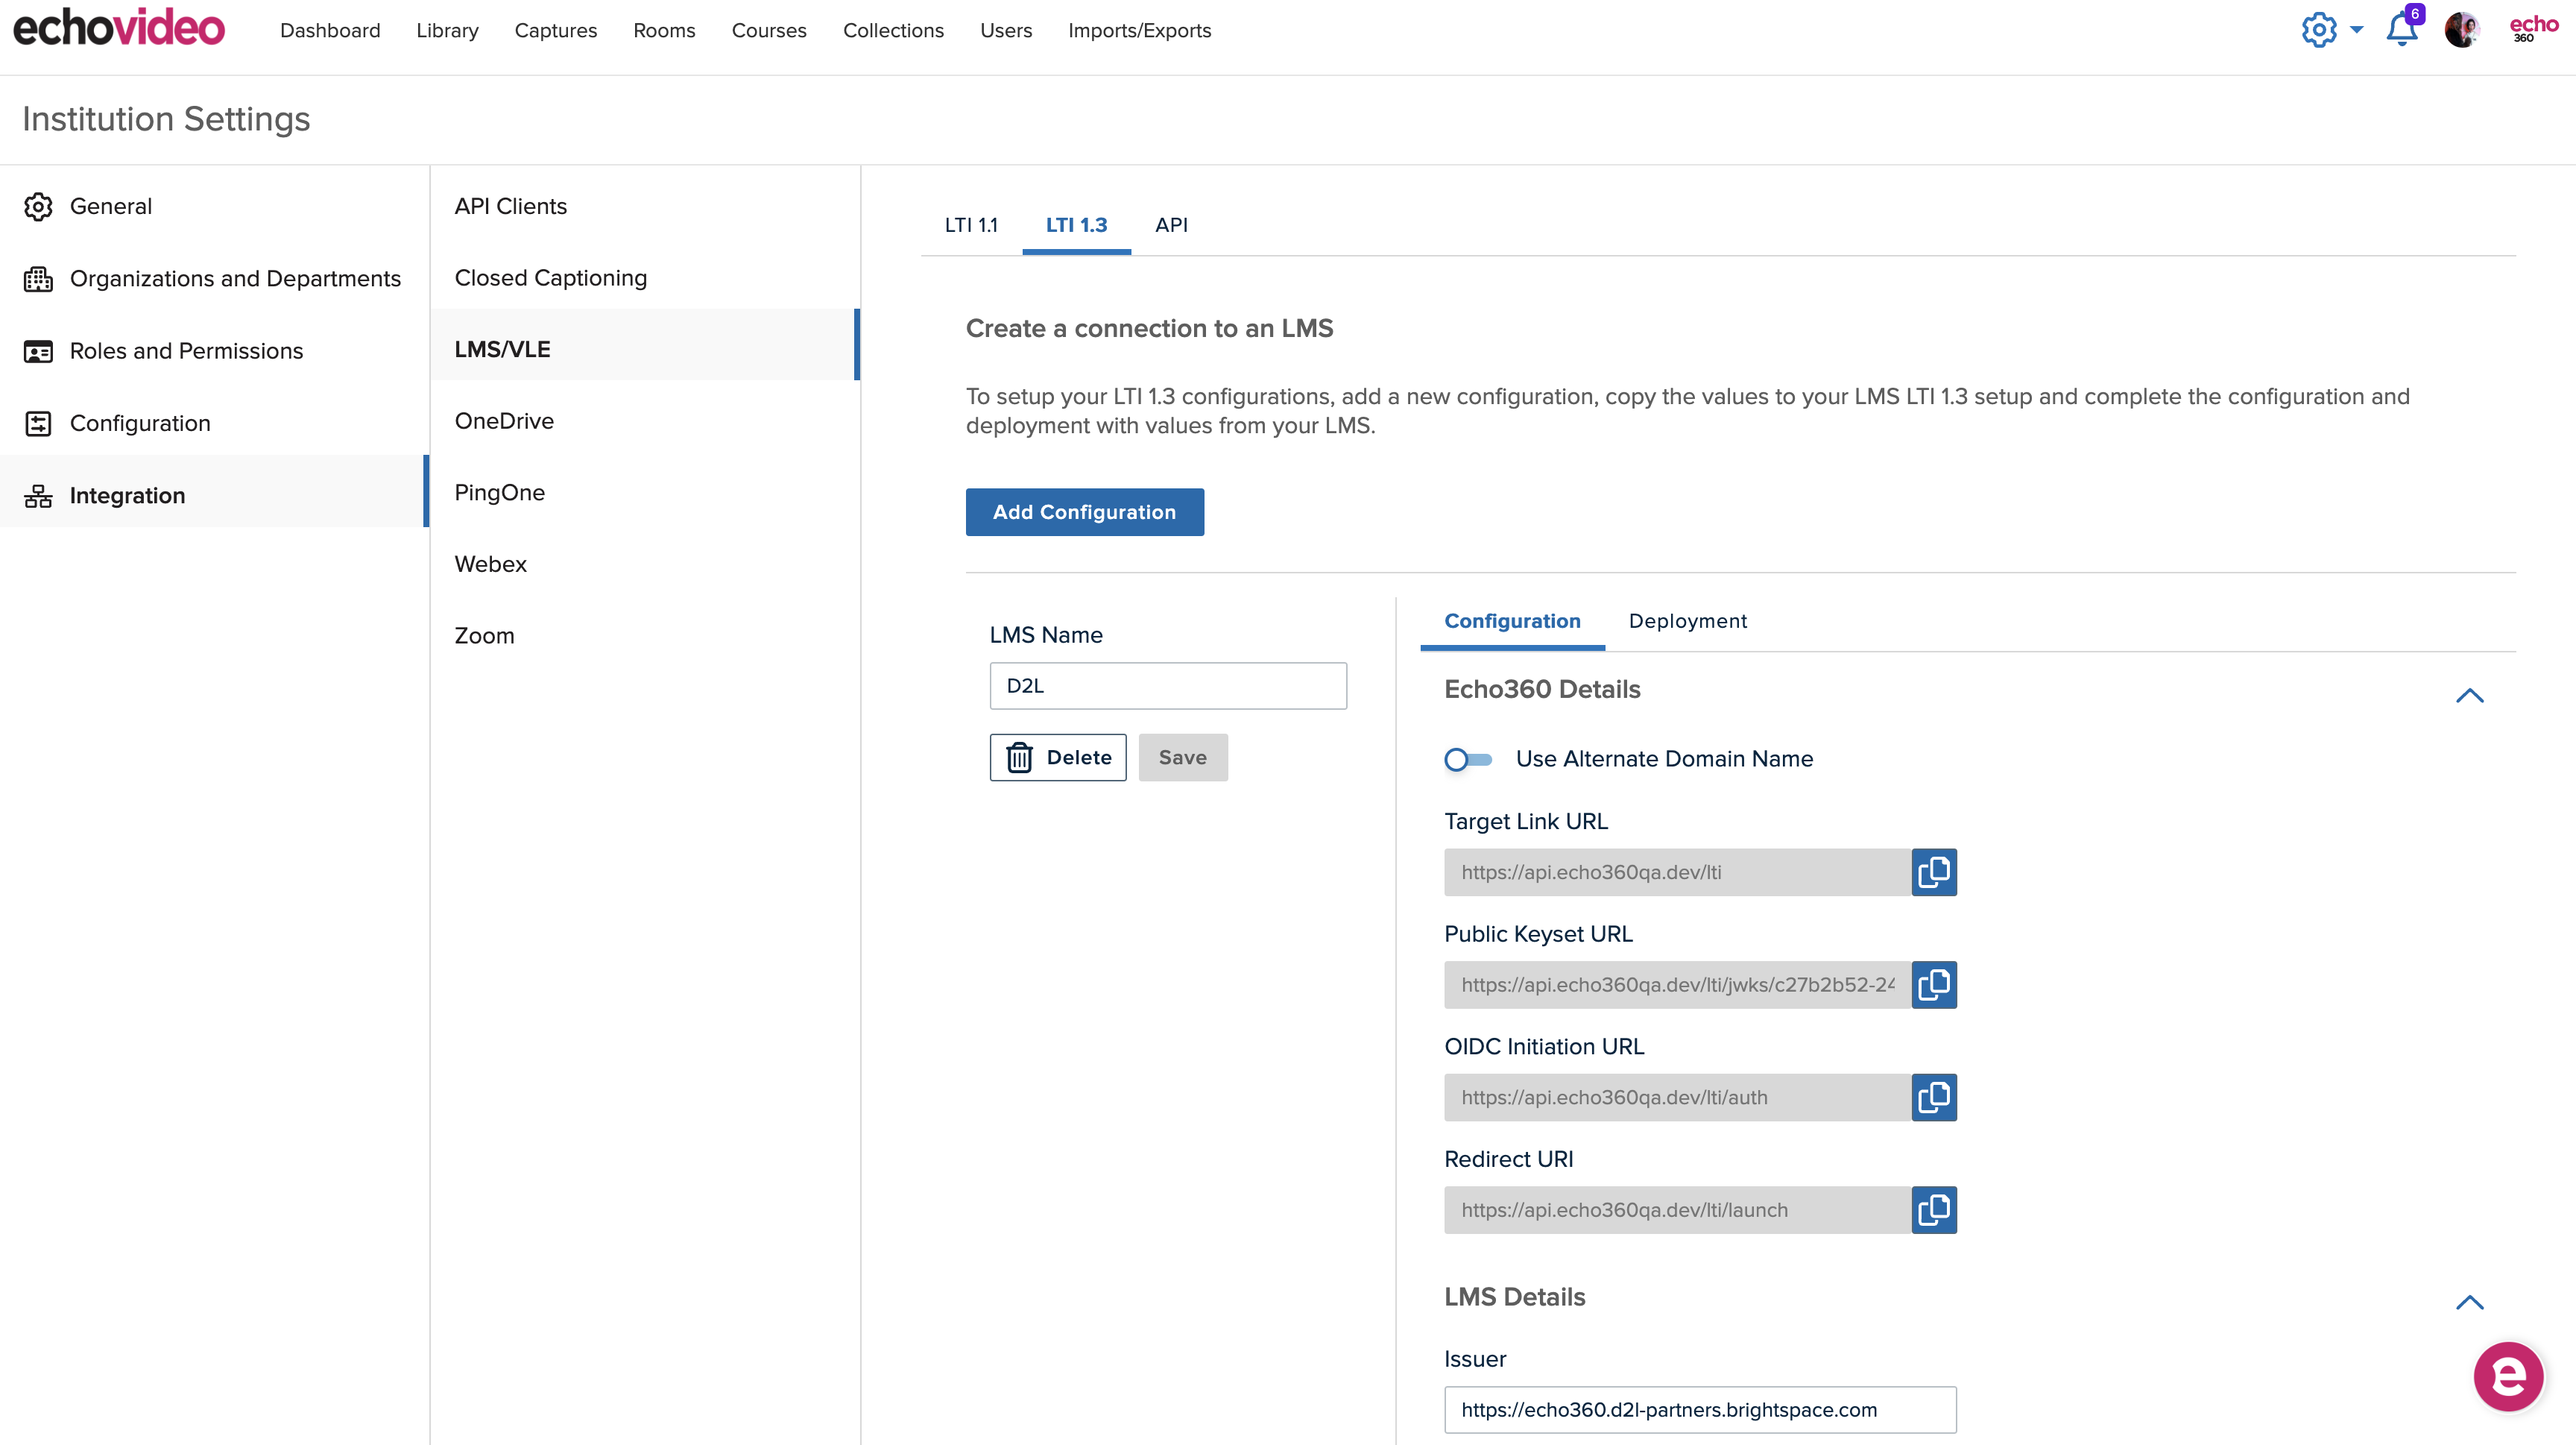Click the echovideo logo
The width and height of the screenshot is (2576, 1445).
[x=119, y=28]
